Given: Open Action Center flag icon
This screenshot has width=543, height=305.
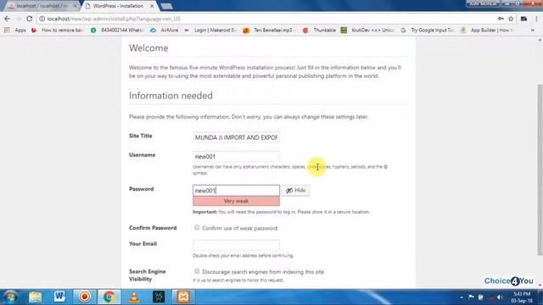Looking at the screenshot, I should click(471, 297).
